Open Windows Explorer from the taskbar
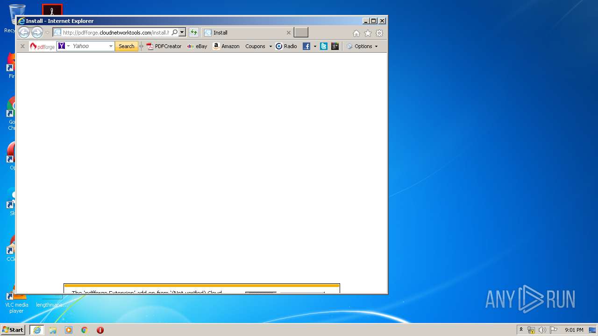The width and height of the screenshot is (598, 336). pyautogui.click(x=53, y=330)
